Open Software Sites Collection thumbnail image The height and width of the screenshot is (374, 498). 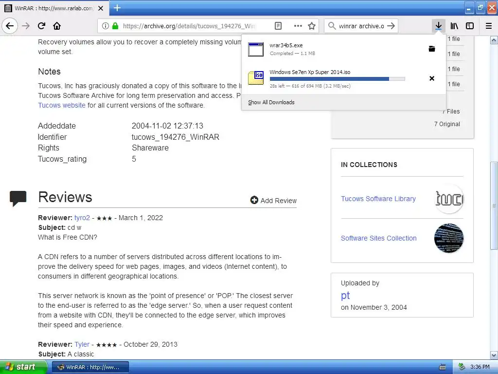[x=449, y=238]
